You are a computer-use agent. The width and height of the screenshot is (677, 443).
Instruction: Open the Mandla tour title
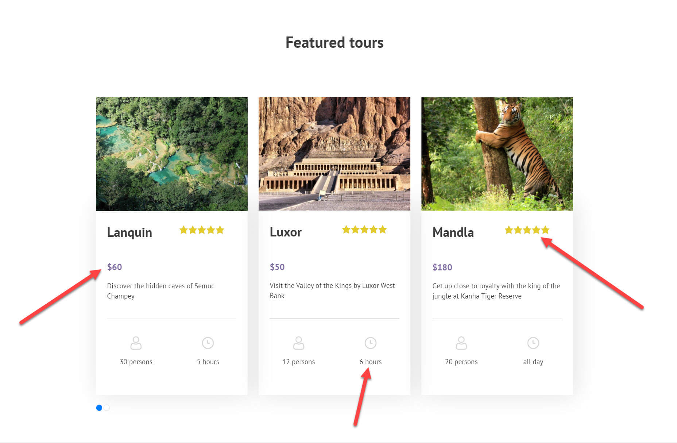pos(453,232)
